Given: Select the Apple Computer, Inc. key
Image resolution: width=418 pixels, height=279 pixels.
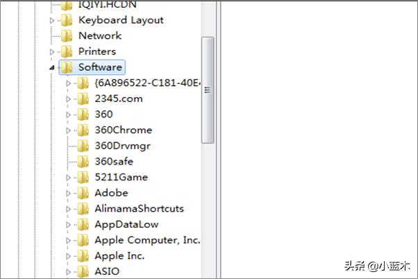Looking at the screenshot, I should pyautogui.click(x=147, y=240).
